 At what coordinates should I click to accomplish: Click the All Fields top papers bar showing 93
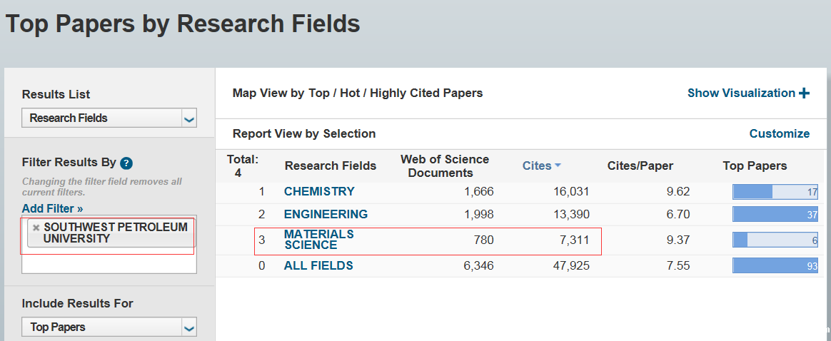[775, 265]
